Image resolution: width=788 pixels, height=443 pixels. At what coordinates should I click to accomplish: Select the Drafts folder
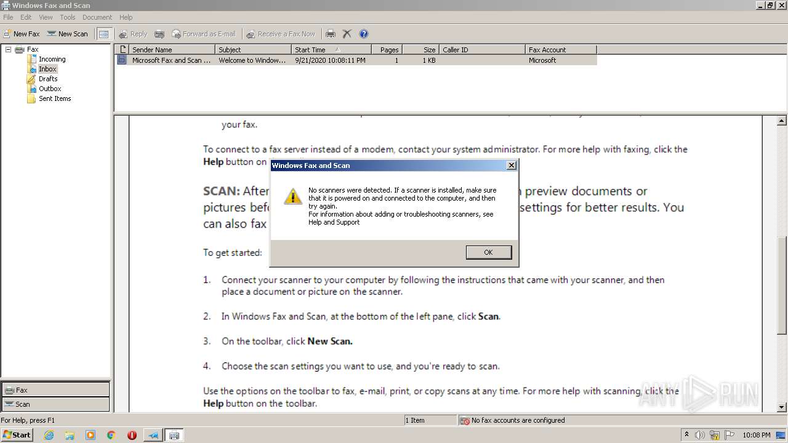pos(48,79)
